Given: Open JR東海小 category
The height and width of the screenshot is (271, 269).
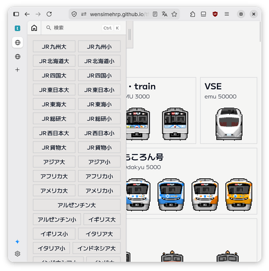Looking at the screenshot, I should tap(99, 104).
